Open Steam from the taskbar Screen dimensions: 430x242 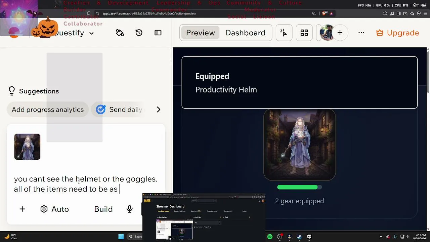coord(299,237)
